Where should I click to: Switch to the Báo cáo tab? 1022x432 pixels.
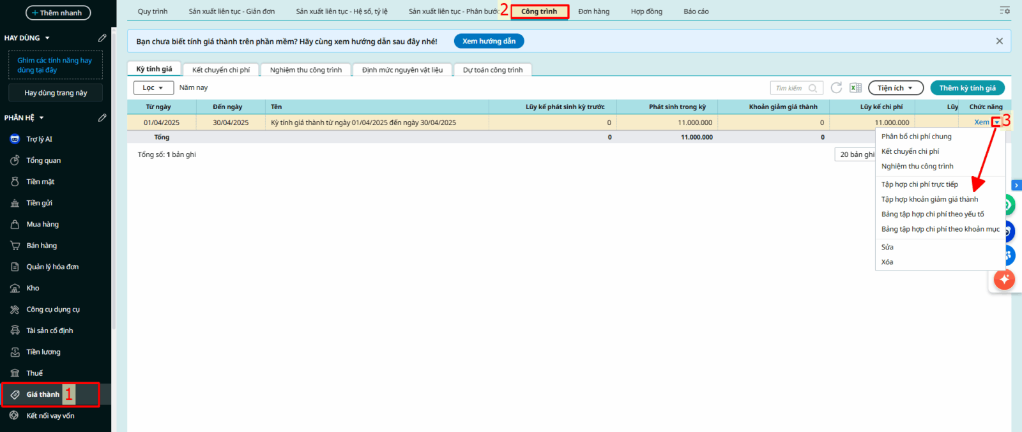tap(696, 11)
